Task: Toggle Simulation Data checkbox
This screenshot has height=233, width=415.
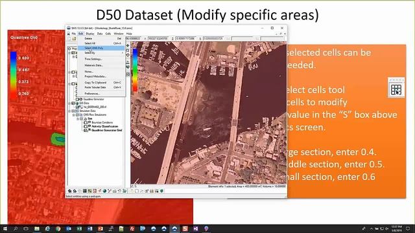Action: click(73, 111)
